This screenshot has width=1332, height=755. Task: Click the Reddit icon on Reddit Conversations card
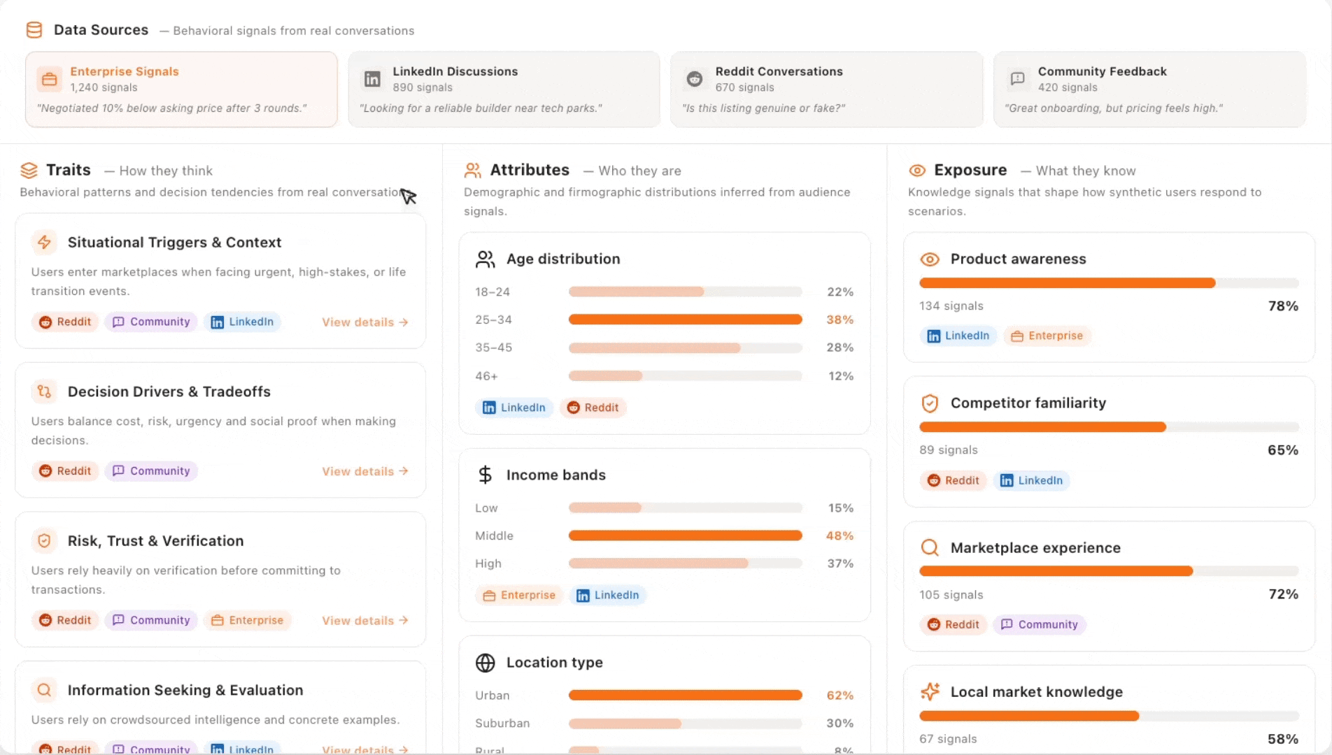(x=694, y=79)
